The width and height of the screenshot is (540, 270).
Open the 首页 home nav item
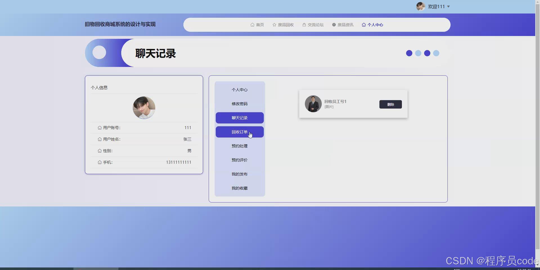point(257,25)
